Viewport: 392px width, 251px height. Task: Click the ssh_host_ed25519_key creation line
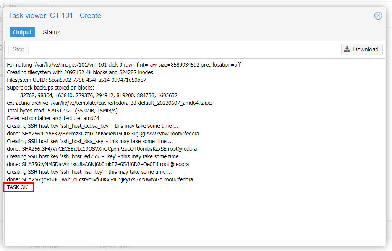click(x=96, y=156)
